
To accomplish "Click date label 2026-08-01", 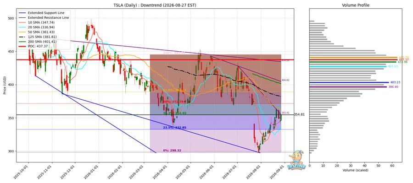I will pos(254,172).
